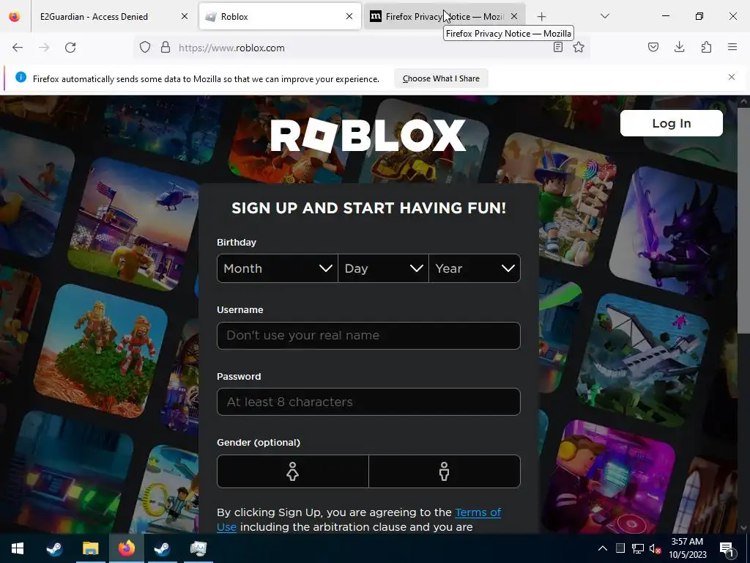The width and height of the screenshot is (750, 563).
Task: Switch to Firefox Privacy Notice tab
Action: (445, 16)
